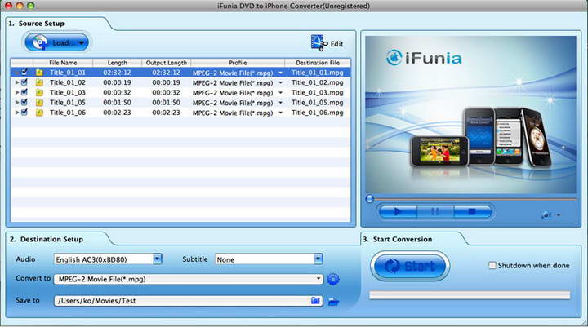Play the preview video
The height and width of the screenshot is (327, 588).
(x=398, y=212)
